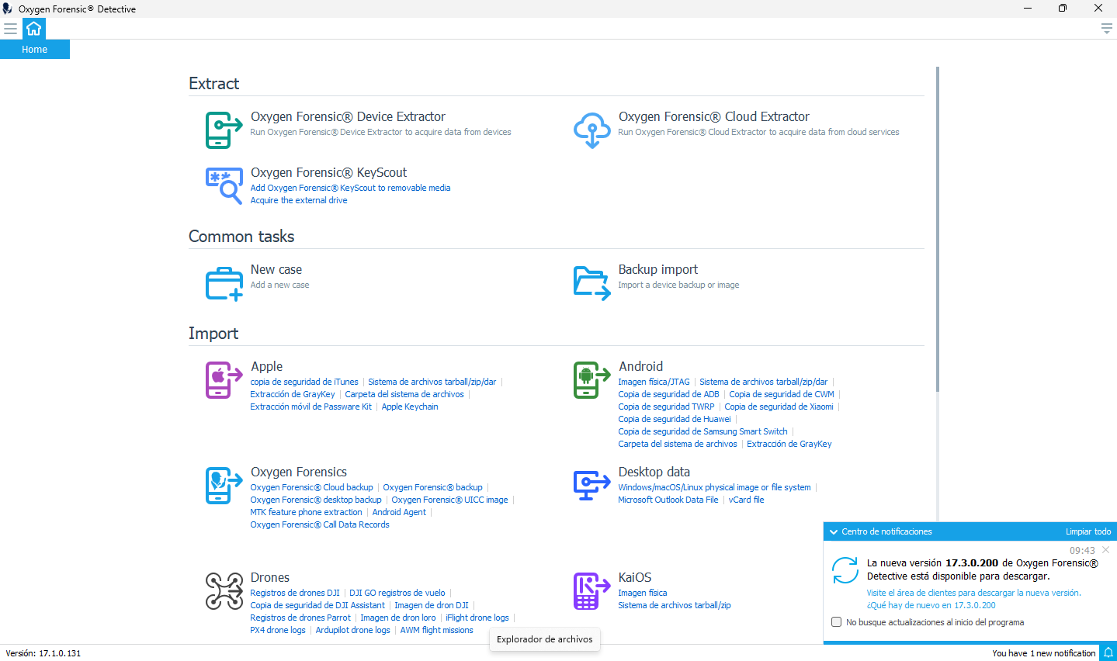Click 'Apple Keychain' link
The height and width of the screenshot is (661, 1117).
click(410, 407)
